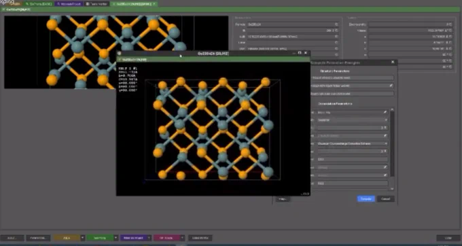Screen dimensions: 462x246
Task: Click the scroll-up arrow in the dialog list
Action: 392,109
